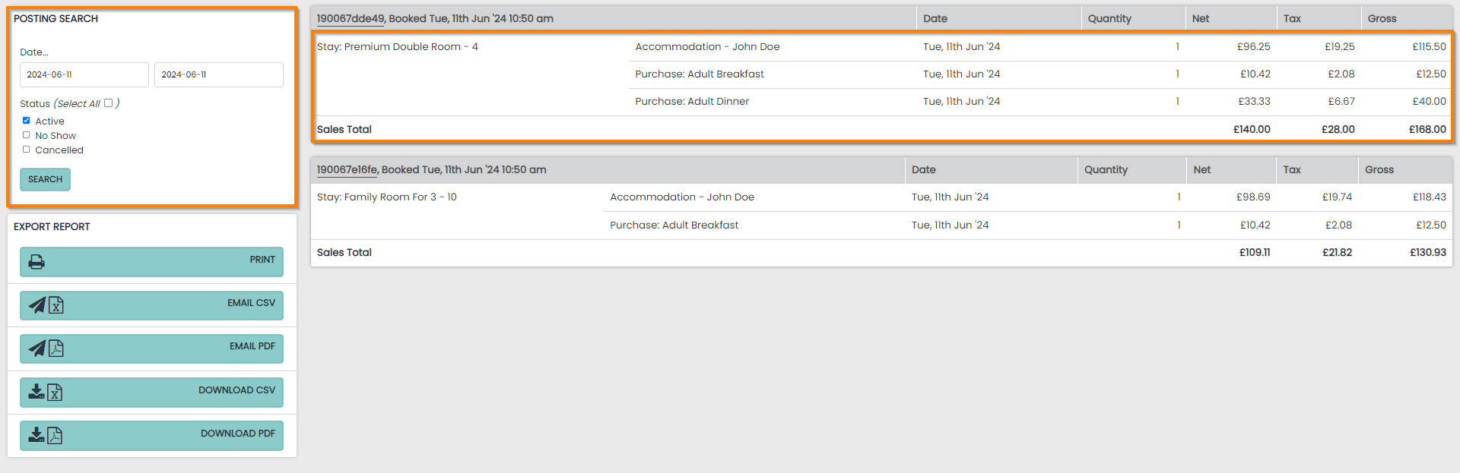Click the Download PDF tray icon
Screen dimensions: 1460x473
click(x=36, y=435)
